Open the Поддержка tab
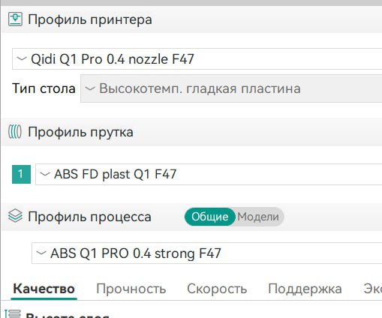 305,289
